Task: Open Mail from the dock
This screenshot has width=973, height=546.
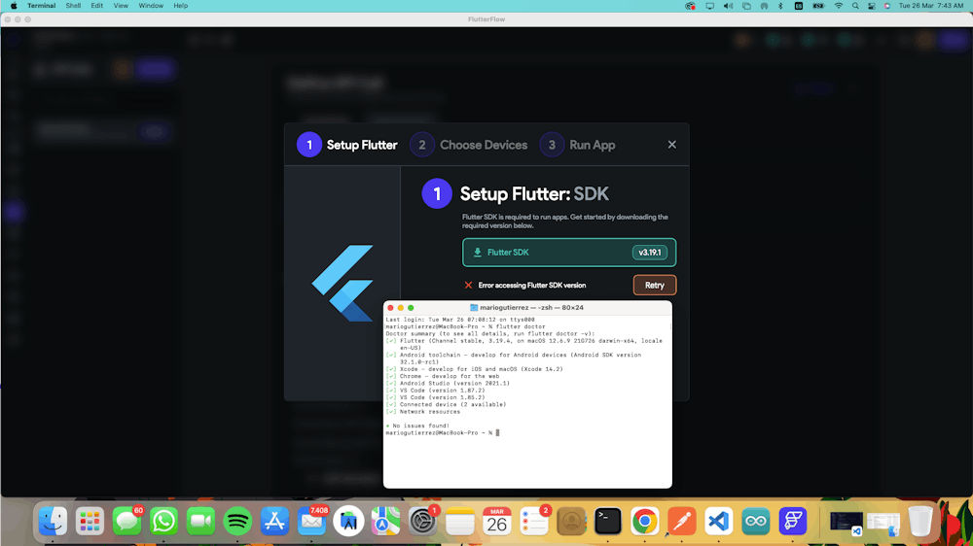Action: [x=311, y=521]
